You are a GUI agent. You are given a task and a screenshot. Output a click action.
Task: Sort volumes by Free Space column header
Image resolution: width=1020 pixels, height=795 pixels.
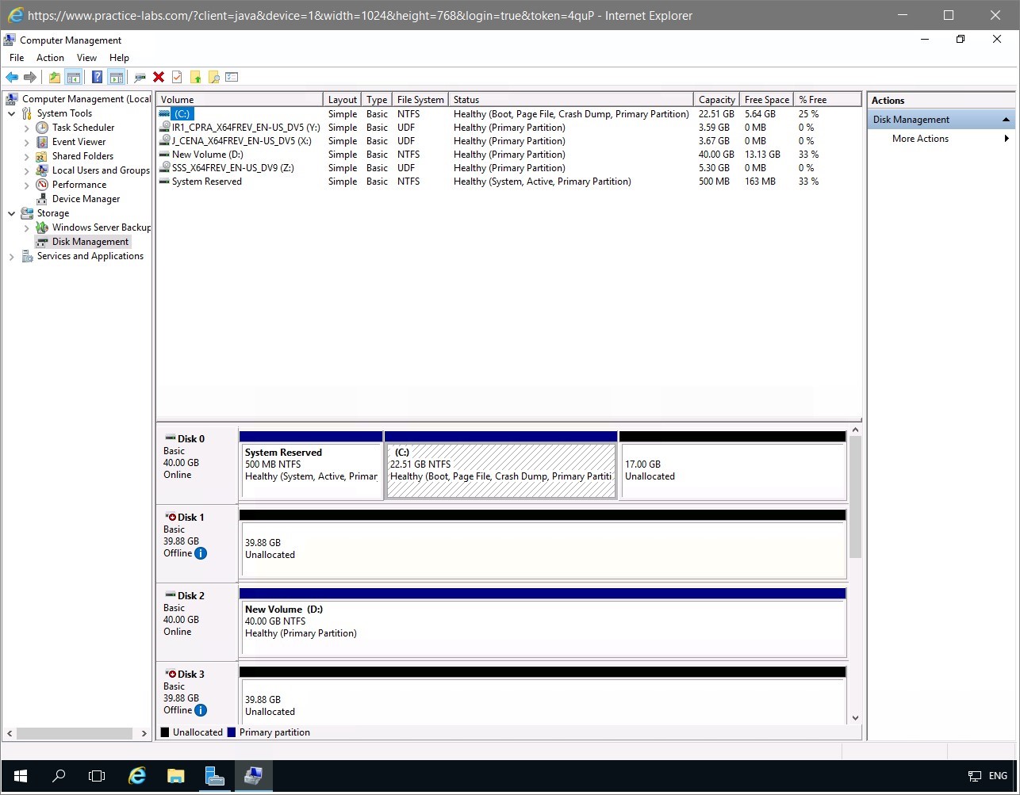coord(766,100)
